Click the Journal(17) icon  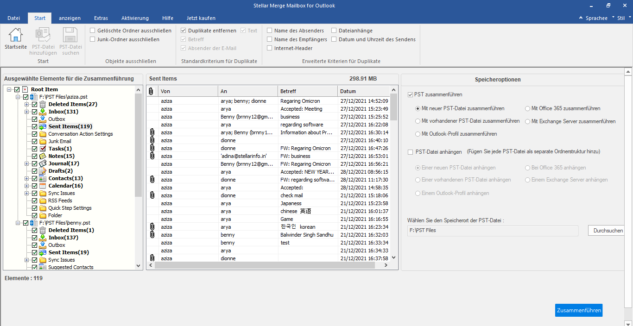pyautogui.click(x=43, y=163)
